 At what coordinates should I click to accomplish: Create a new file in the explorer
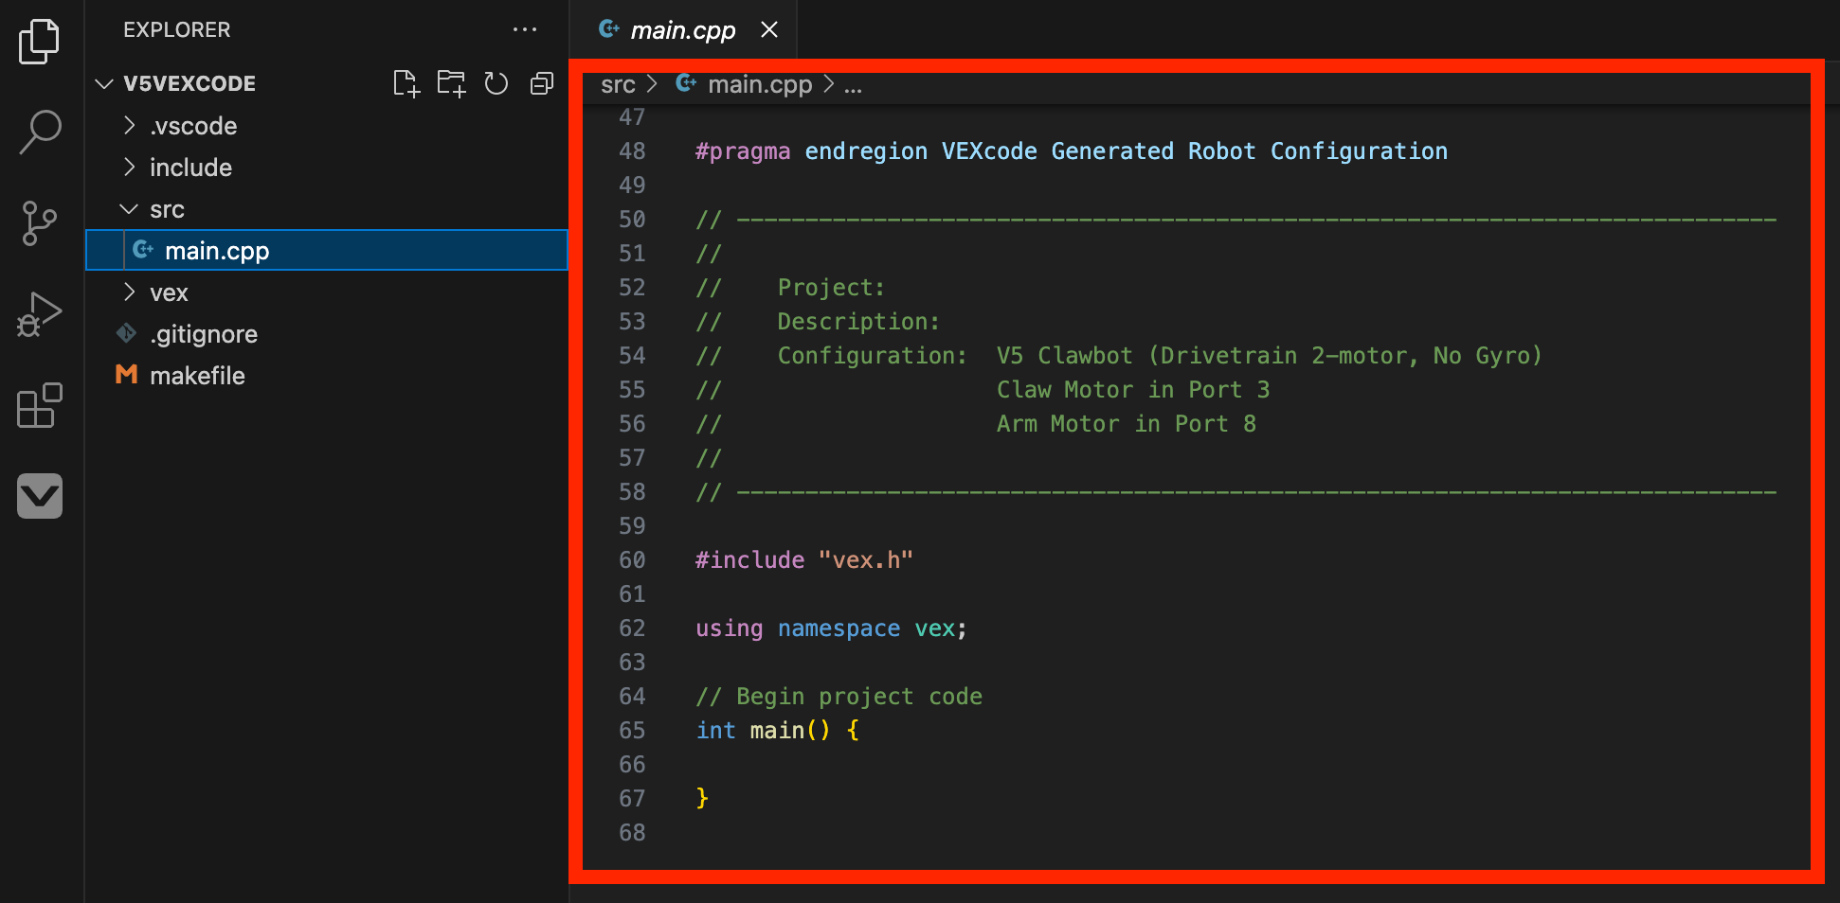tap(406, 83)
